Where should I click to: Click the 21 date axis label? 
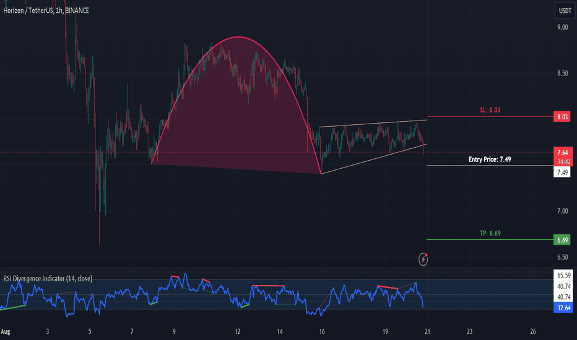427,331
